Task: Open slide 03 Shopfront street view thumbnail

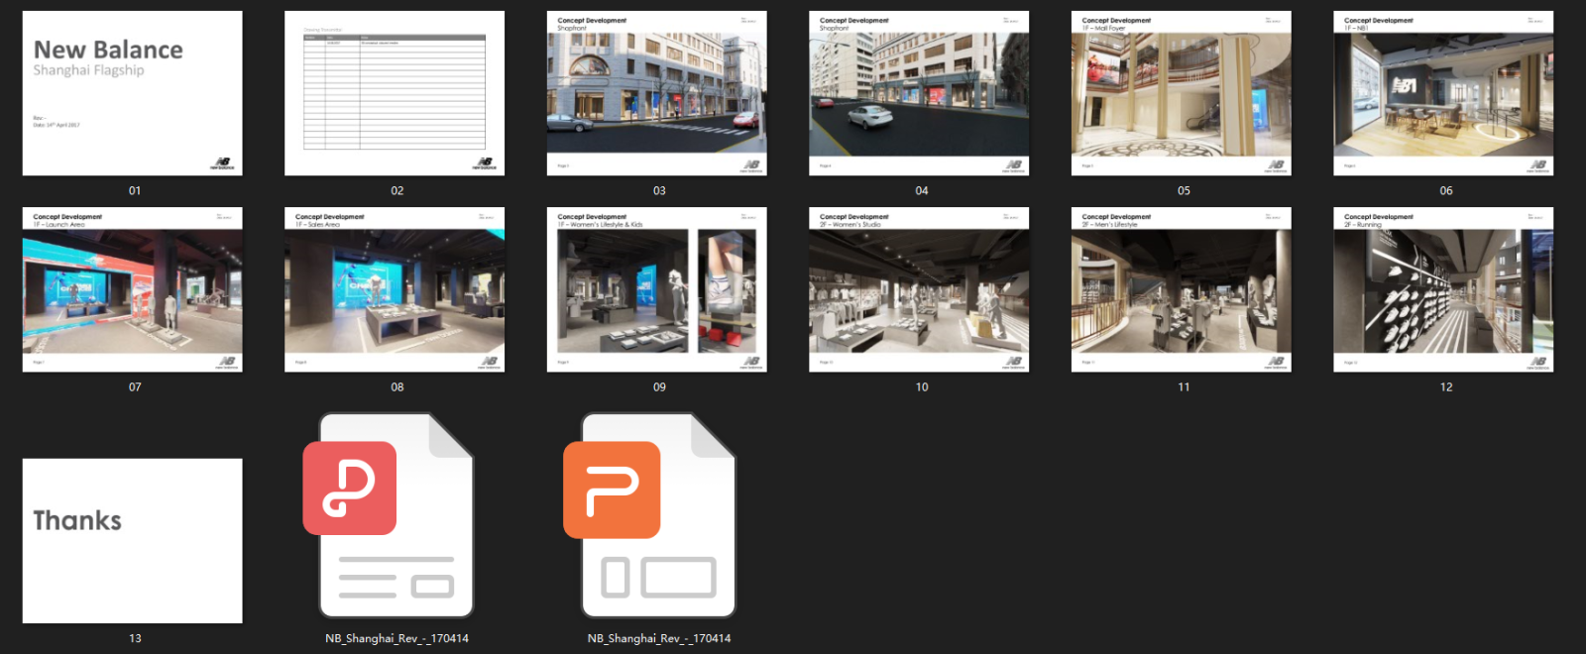Action: click(x=657, y=93)
